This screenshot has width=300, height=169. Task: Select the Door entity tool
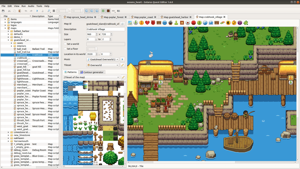tap(228, 23)
